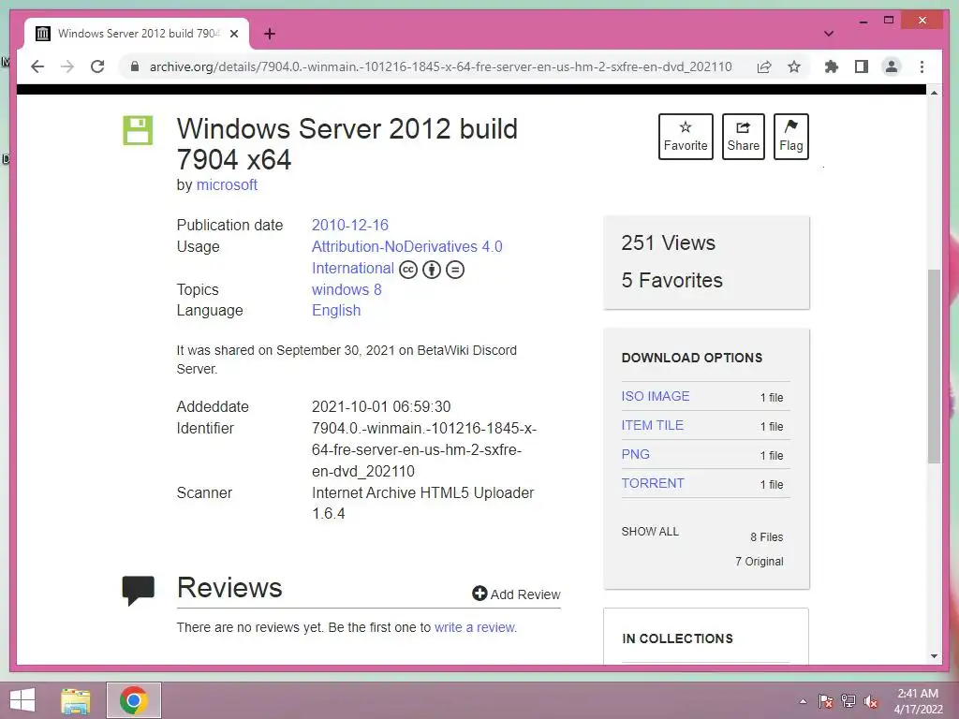Expand the tab search chevron
Screen dimensions: 959x719
click(x=829, y=34)
